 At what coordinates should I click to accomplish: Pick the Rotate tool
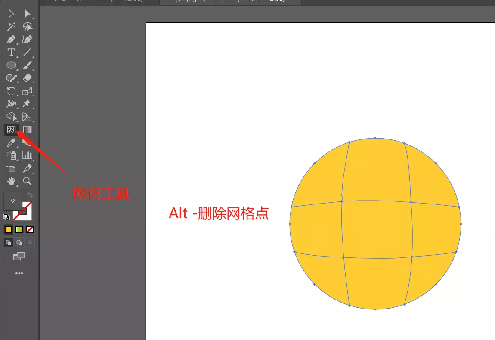pos(12,91)
